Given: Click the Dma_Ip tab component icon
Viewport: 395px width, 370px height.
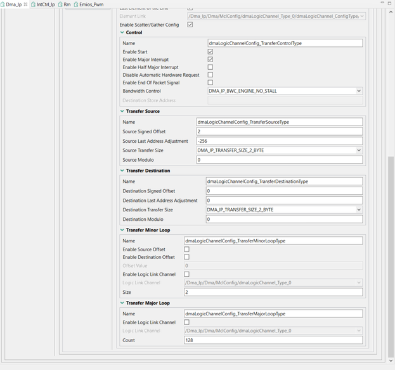Looking at the screenshot, I should (3, 4).
